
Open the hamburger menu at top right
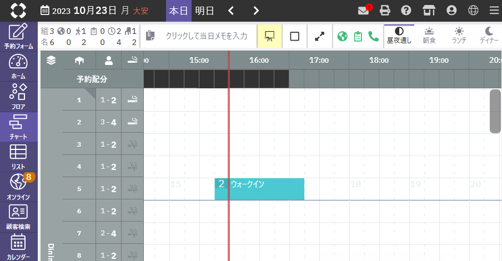(x=494, y=11)
